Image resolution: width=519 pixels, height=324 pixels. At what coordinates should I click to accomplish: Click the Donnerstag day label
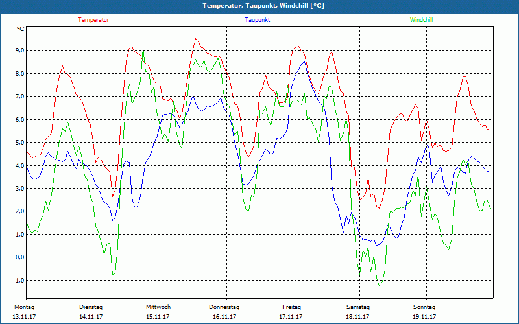pos(224,307)
